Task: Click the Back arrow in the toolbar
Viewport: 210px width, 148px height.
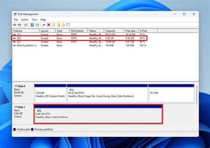Action: click(x=15, y=25)
